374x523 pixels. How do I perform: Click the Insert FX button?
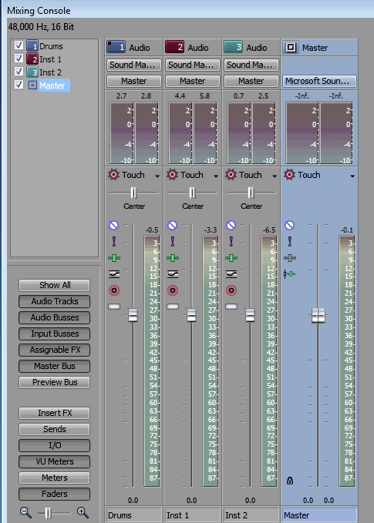click(x=55, y=413)
